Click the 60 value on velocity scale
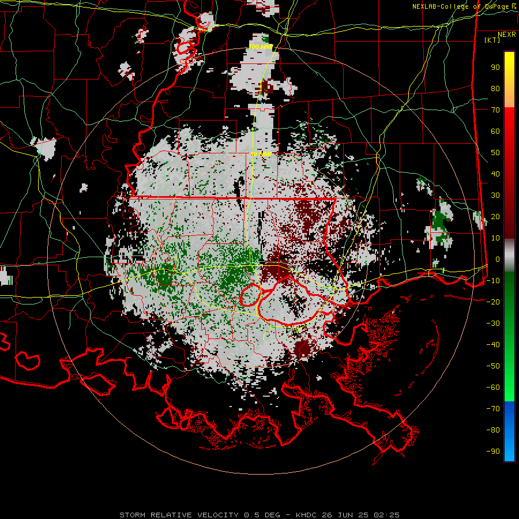 click(495, 131)
